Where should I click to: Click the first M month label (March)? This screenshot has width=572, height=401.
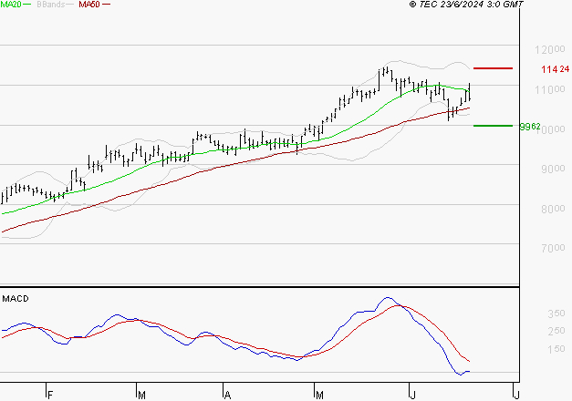tap(141, 396)
